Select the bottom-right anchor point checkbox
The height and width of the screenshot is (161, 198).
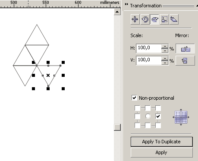pyautogui.click(x=158, y=125)
